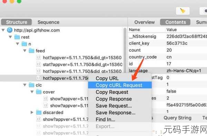Click the count value 20

(169, 50)
